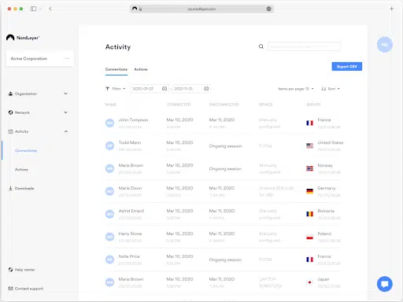Click the Germany flag icon
Viewport: 403px width, 302px height.
309,191
